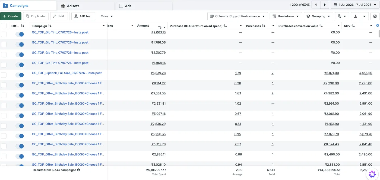Image resolution: width=380 pixels, height=180 pixels.
Task: Click the Campaigns folder icon
Action: pyautogui.click(x=5, y=5)
